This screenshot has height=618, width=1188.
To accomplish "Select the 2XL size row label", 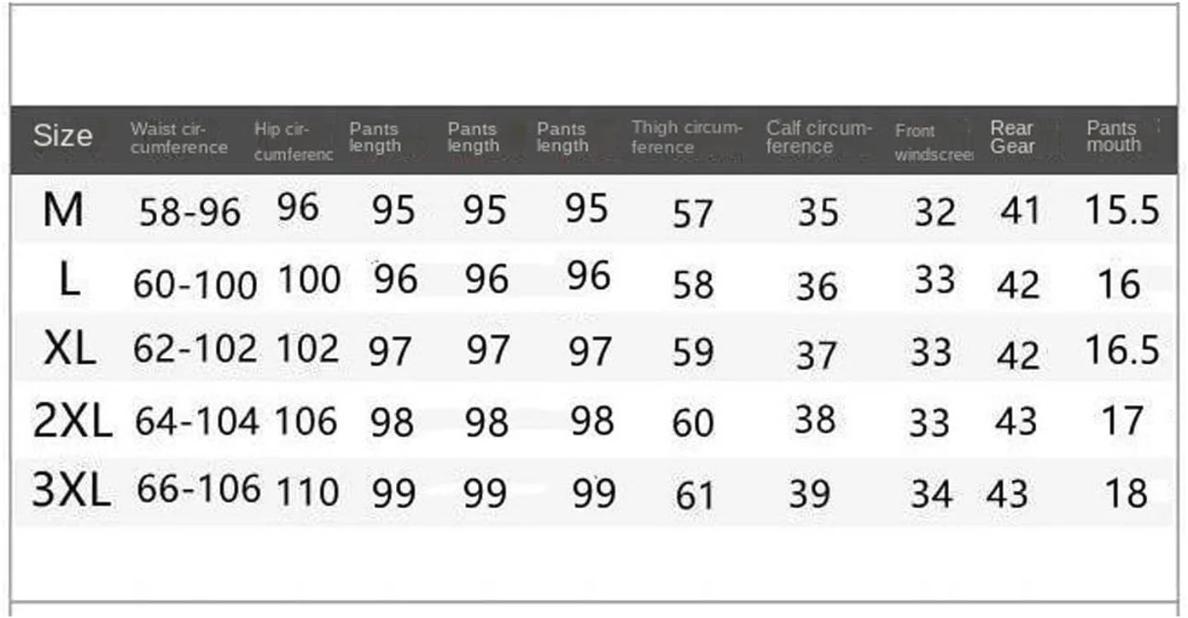I will (x=72, y=421).
